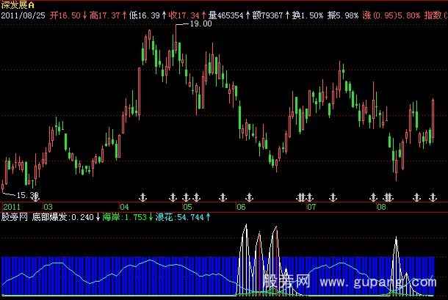Click the 08 month label on the time axis
This screenshot has height=300, width=448.
tap(381, 207)
